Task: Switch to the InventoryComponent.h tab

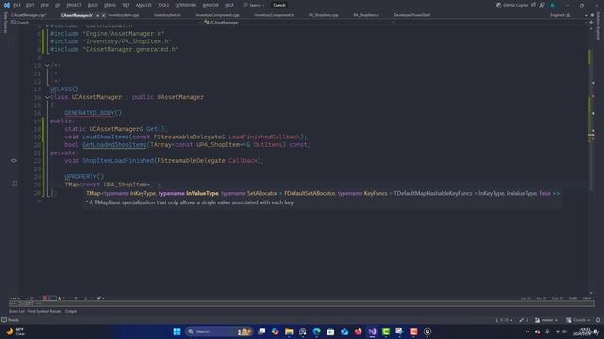Action: 274,15
